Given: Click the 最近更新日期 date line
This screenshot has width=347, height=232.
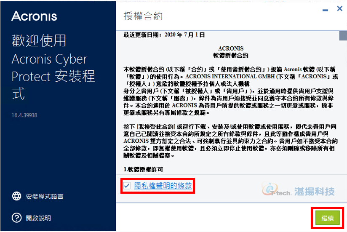Looking at the screenshot, I should click(x=164, y=35).
